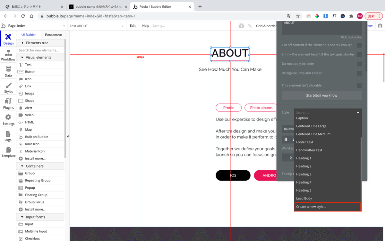Collapse the Style search dropdown arrow
The width and height of the screenshot is (385, 241).
pos(358,113)
